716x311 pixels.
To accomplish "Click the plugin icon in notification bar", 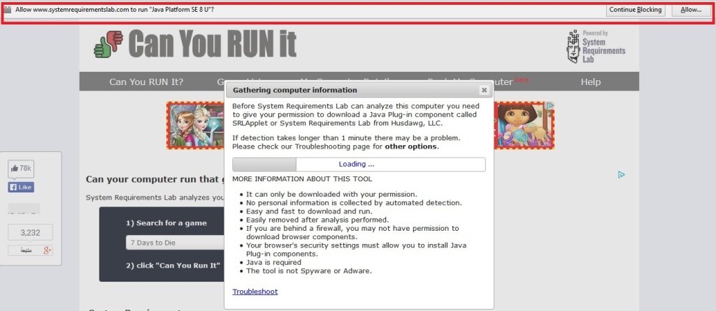I will point(7,10).
